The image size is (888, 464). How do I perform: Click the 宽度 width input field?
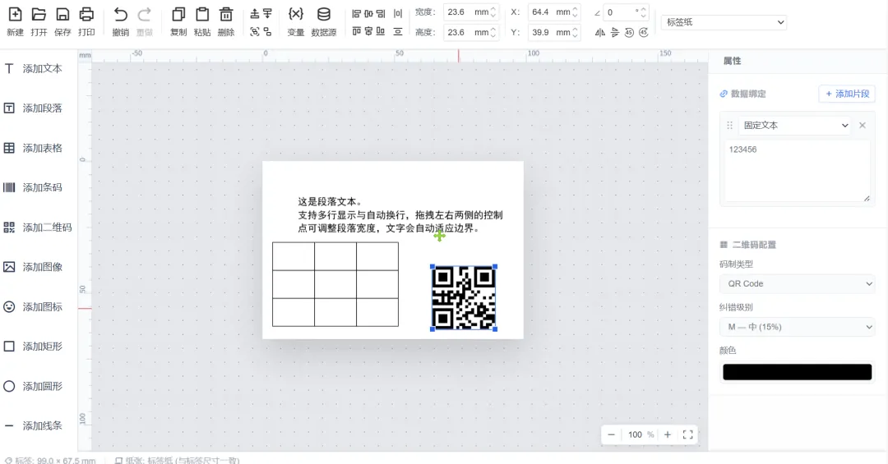[x=470, y=11]
